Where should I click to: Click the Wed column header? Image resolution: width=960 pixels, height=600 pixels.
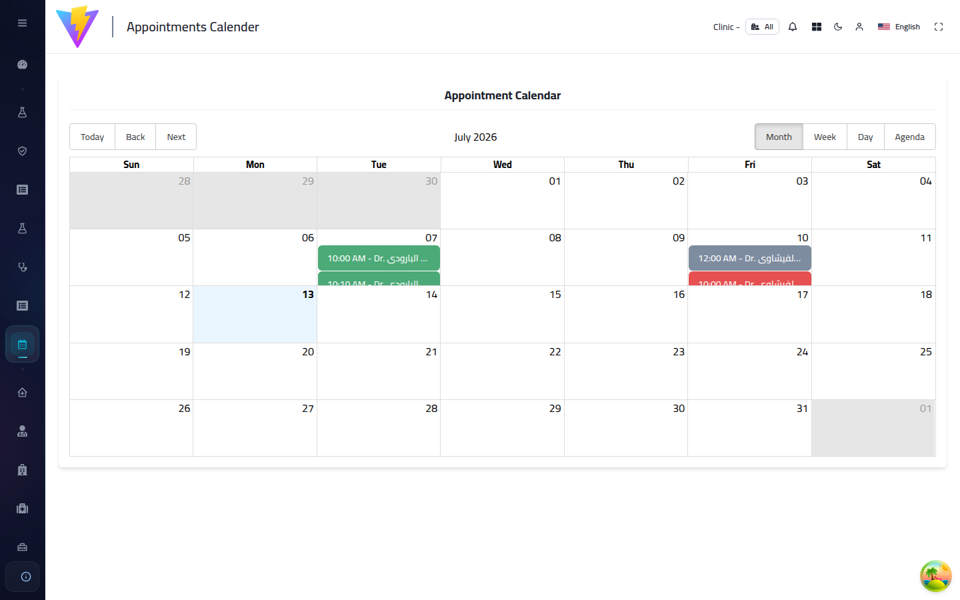[x=503, y=165]
